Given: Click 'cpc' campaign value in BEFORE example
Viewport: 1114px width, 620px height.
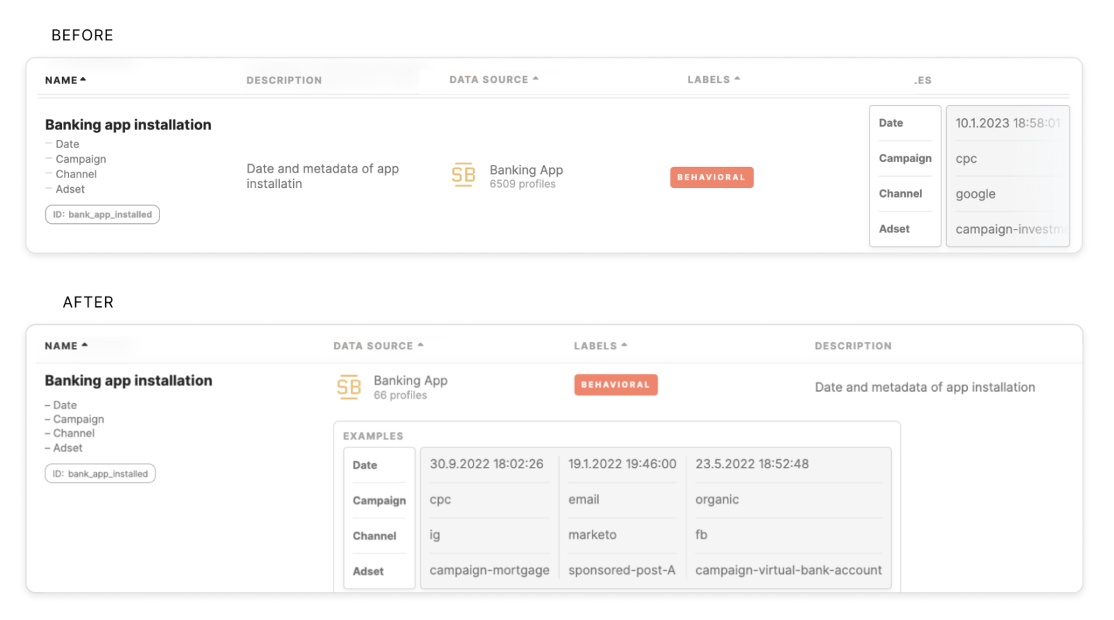Looking at the screenshot, I should (x=966, y=159).
